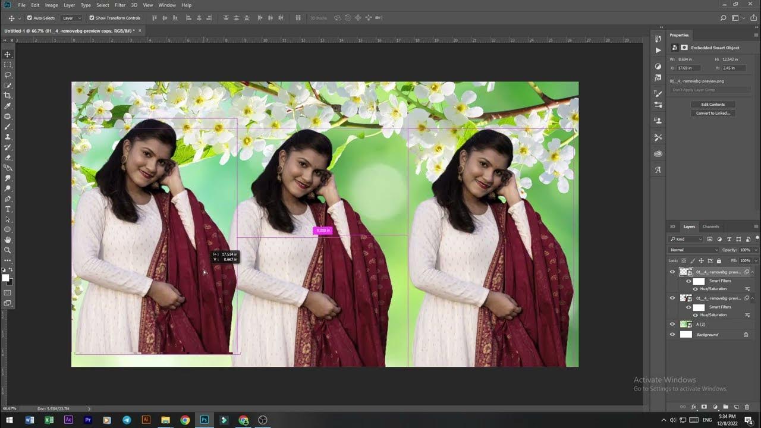Open the Layer auto-select dropdown

point(71,18)
